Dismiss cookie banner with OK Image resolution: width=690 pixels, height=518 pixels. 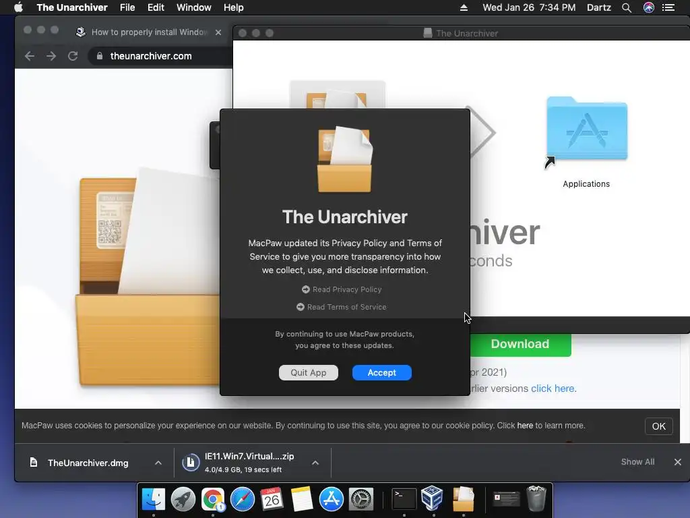(659, 426)
